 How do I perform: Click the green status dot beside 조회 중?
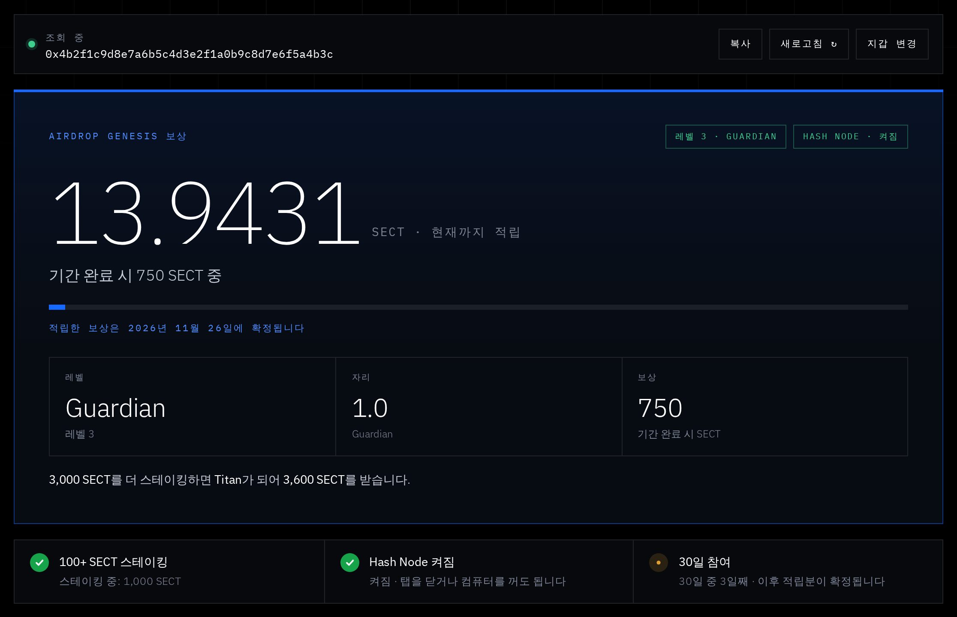pyautogui.click(x=32, y=44)
